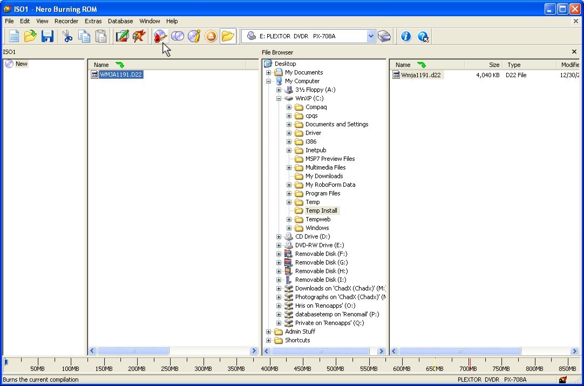Select the My Downloads folder
Image resolution: width=584 pixels, height=386 pixels.
point(324,176)
